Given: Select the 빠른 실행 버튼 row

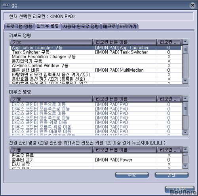Looking at the screenshot, I should (x=96, y=70).
